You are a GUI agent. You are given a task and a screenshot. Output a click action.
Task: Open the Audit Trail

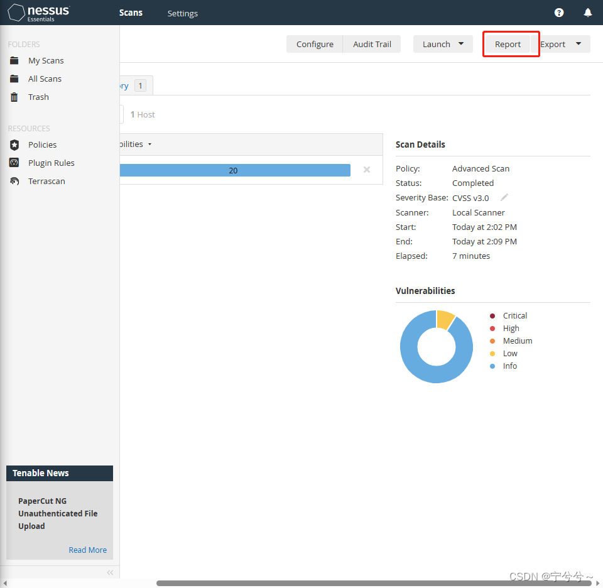point(372,44)
